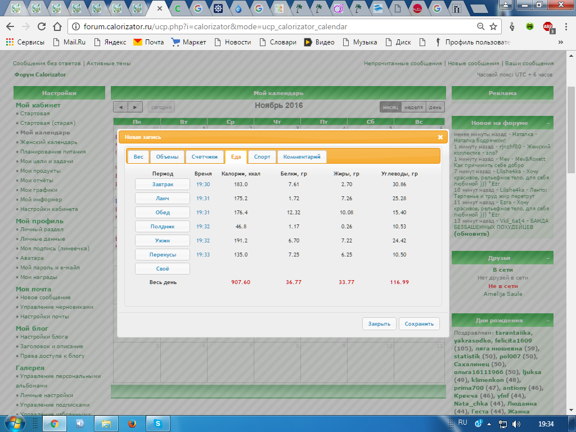This screenshot has width=576, height=432.
Task: Select the Еда tab
Action: click(x=236, y=156)
